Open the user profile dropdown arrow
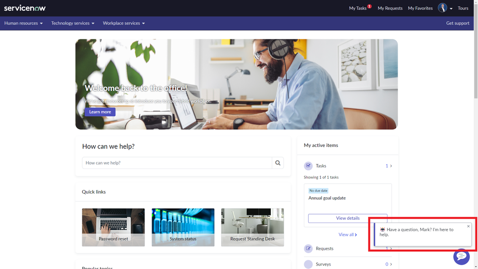Image resolution: width=478 pixels, height=269 pixels. pos(451,9)
